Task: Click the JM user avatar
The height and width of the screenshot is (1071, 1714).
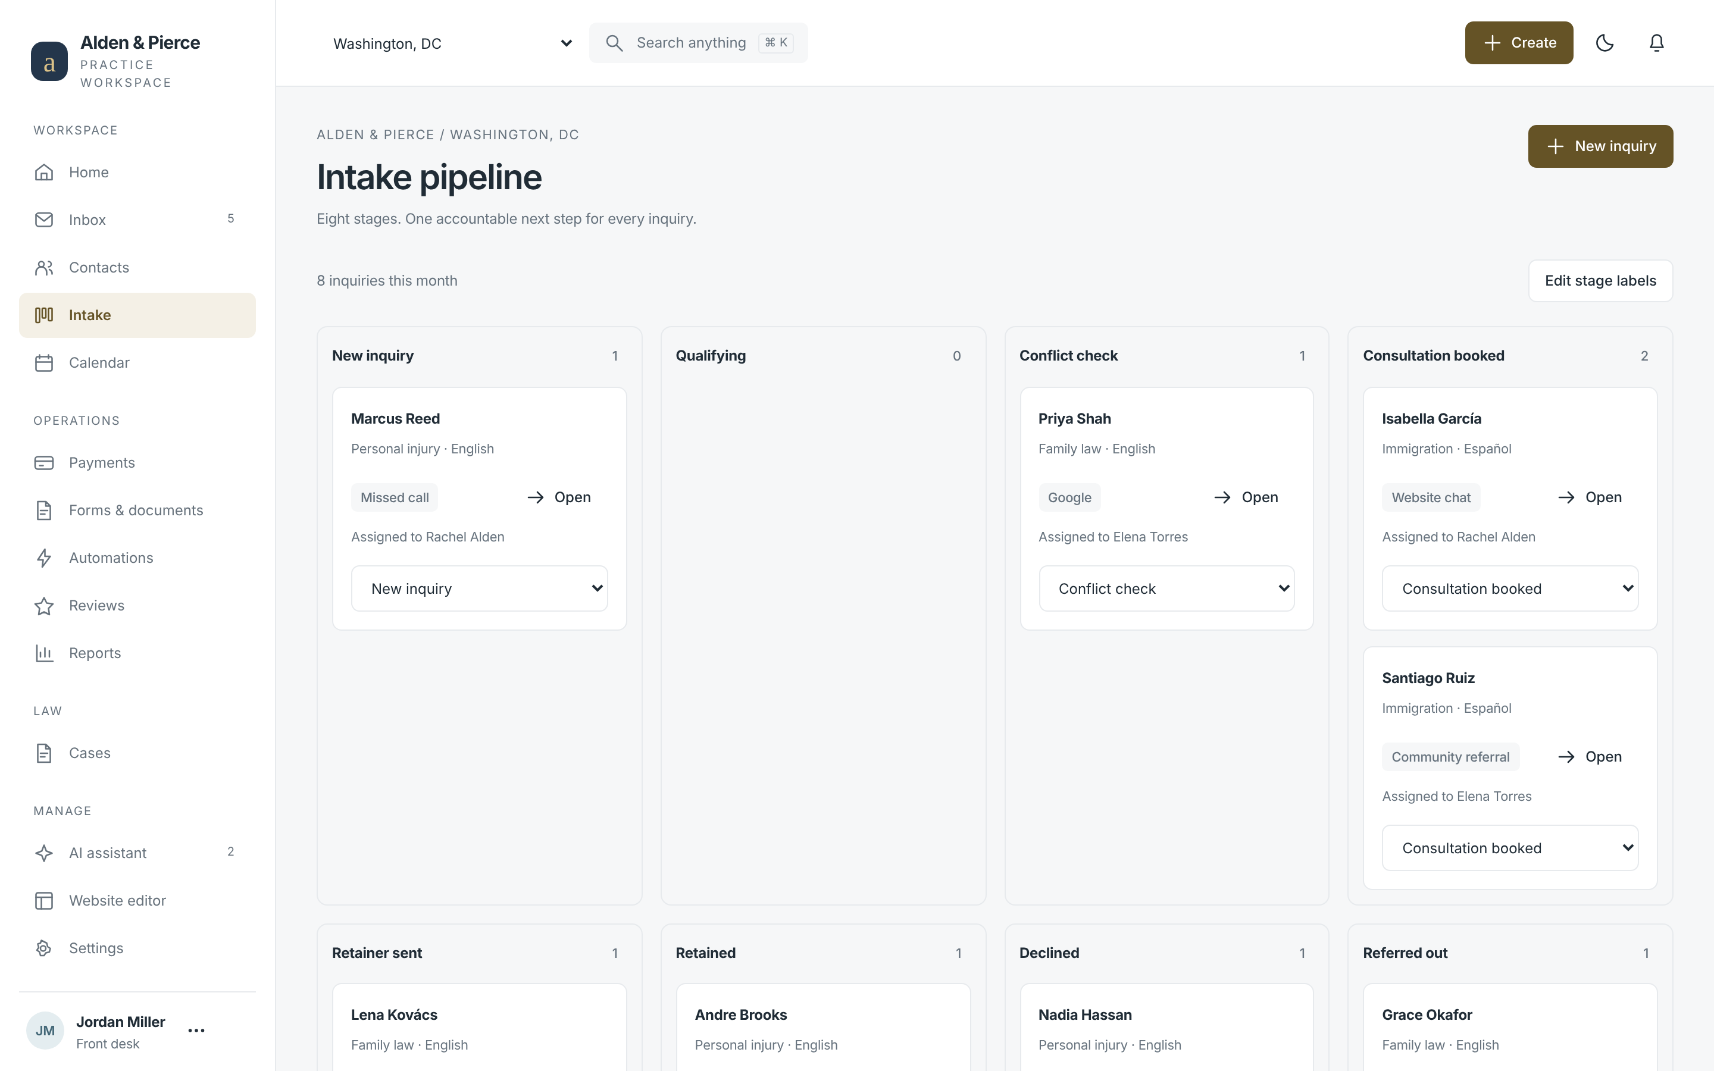Action: (x=45, y=1031)
